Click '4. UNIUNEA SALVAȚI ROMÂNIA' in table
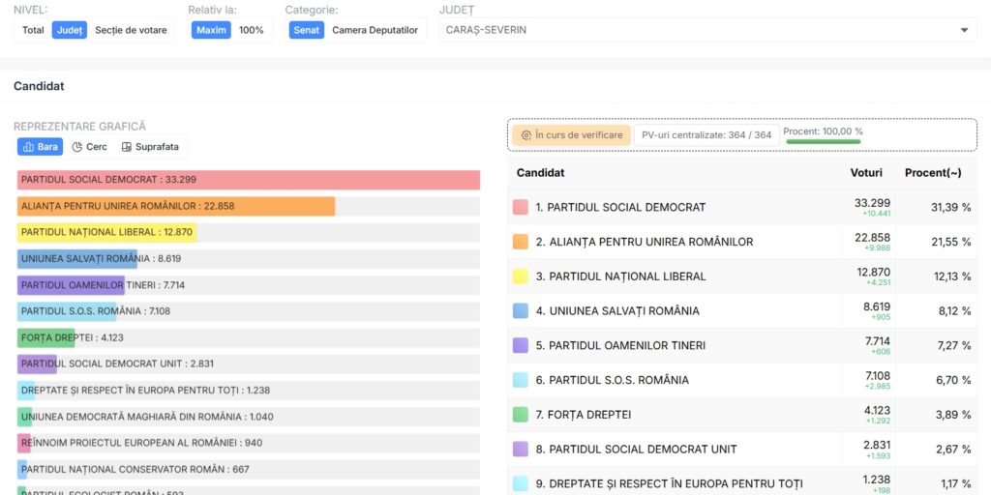This screenshot has height=495, width=991. (x=617, y=310)
